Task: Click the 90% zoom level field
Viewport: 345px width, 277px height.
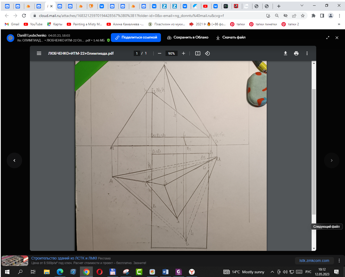Action: [x=171, y=53]
